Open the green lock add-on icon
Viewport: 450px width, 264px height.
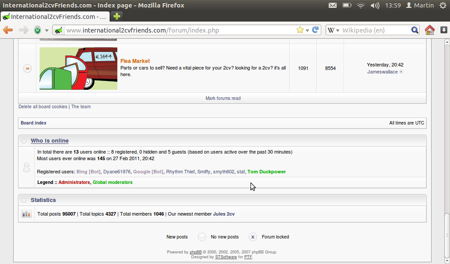point(38,30)
